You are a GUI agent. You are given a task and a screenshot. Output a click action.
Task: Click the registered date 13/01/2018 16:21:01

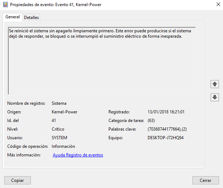(x=166, y=112)
